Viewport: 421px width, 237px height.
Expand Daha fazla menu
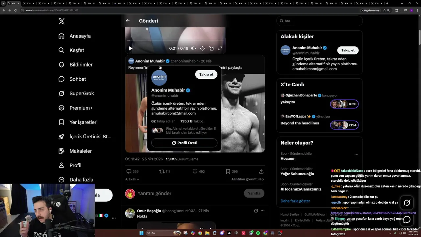click(x=76, y=180)
